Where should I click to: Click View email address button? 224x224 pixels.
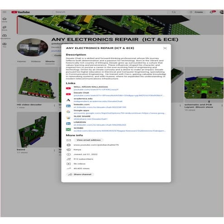tap(89, 140)
